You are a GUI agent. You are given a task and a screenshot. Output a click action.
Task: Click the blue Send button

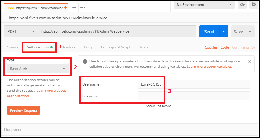[209, 31]
